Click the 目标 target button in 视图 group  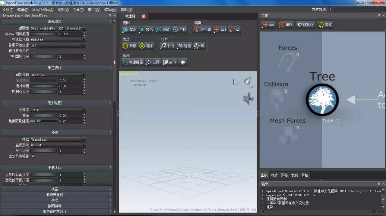pyautogui.click(x=179, y=29)
